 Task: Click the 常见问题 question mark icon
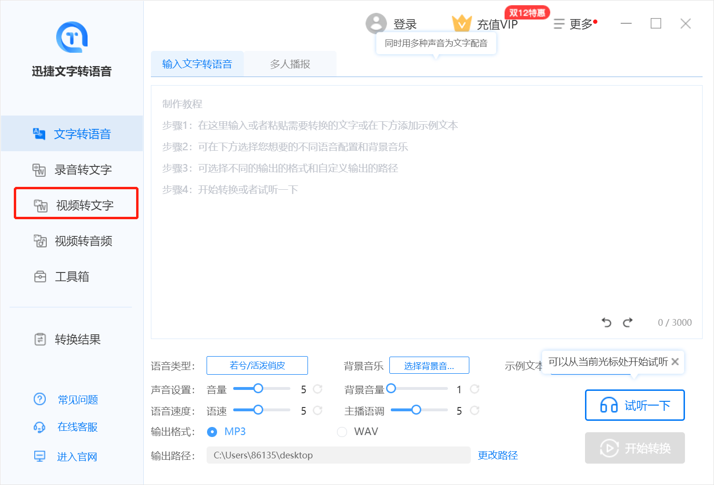point(40,399)
